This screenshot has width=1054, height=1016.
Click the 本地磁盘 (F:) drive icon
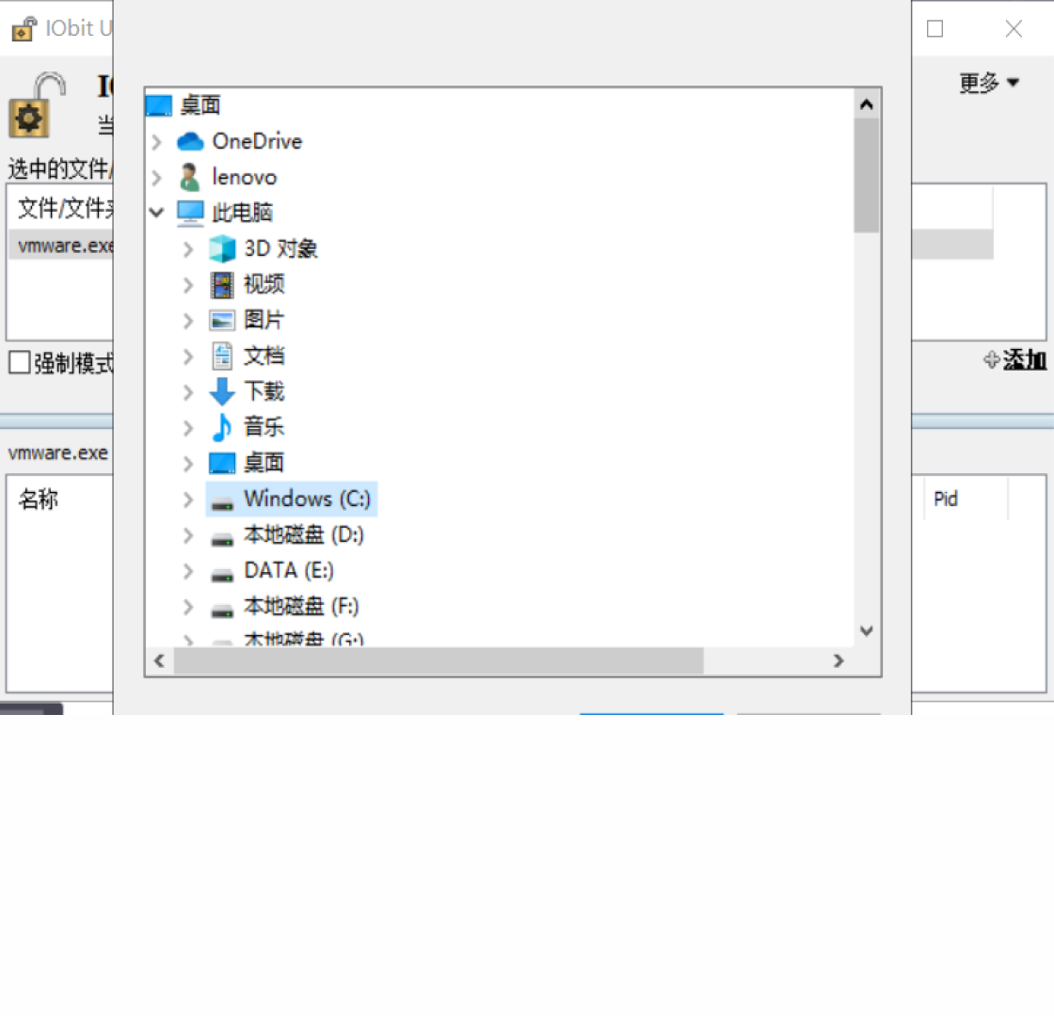[222, 611]
